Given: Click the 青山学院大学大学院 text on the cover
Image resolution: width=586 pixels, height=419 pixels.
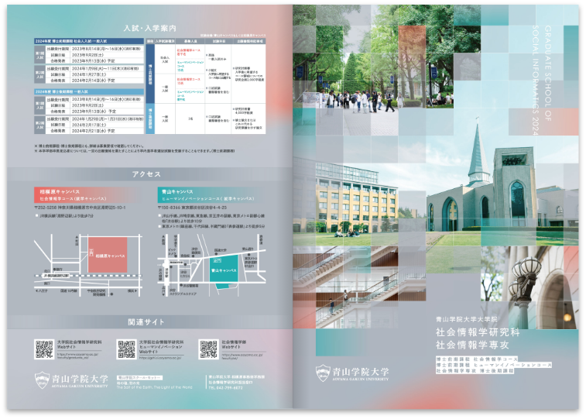Looking at the screenshot, I should (467, 320).
